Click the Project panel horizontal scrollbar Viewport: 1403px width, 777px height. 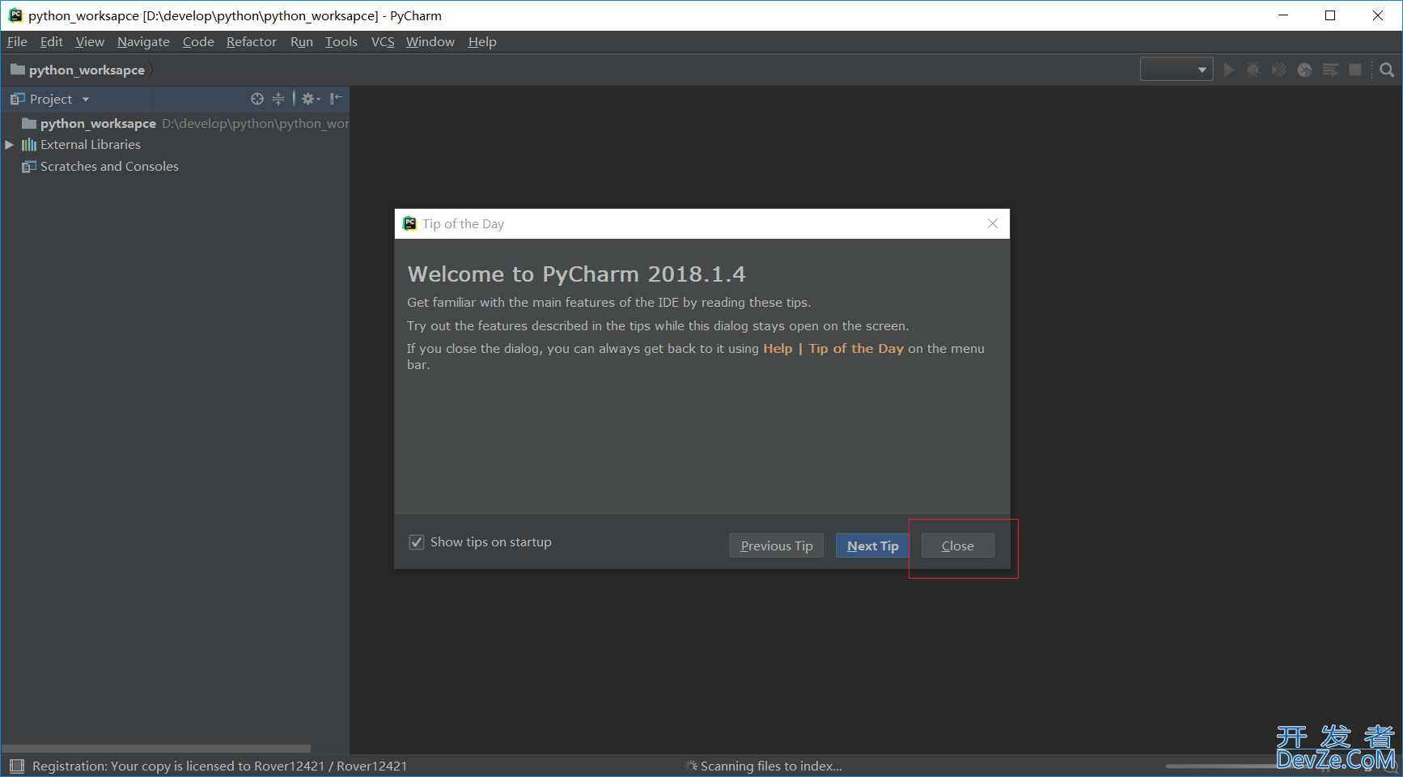click(156, 749)
